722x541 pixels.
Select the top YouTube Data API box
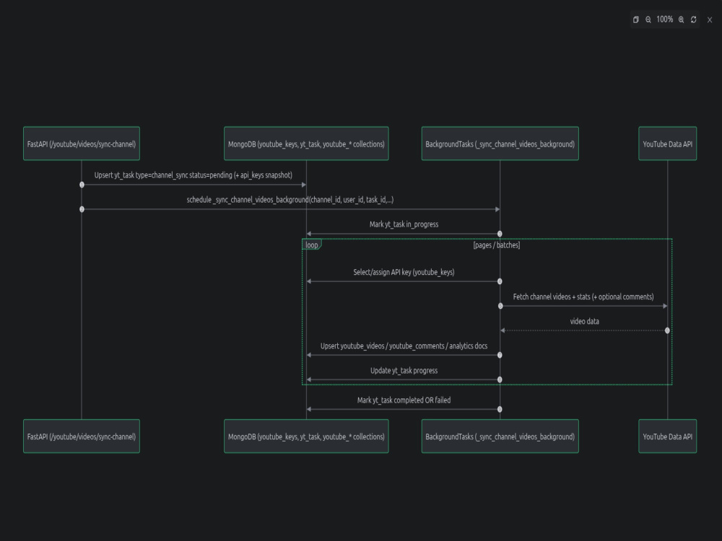[x=668, y=144]
